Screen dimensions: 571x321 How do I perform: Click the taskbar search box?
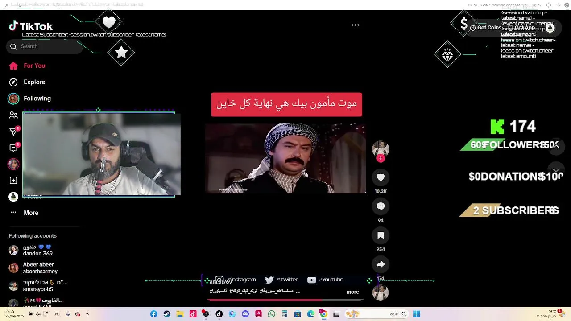377,314
